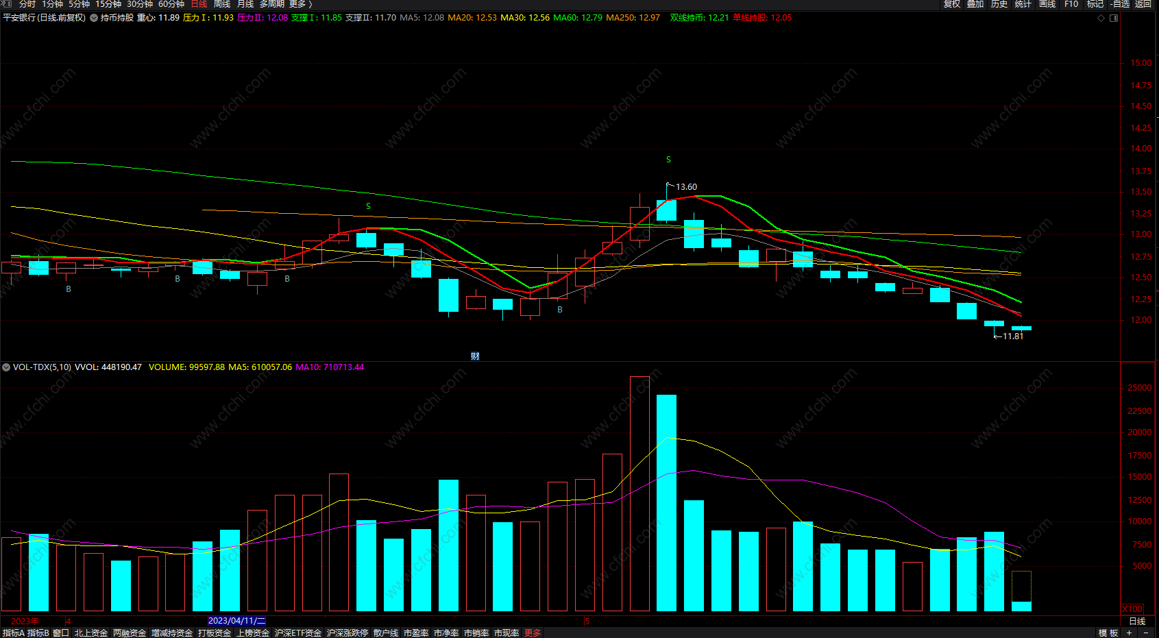Image resolution: width=1159 pixels, height=638 pixels.
Task: Open the 多周期 multi-period view
Action: 272,4
